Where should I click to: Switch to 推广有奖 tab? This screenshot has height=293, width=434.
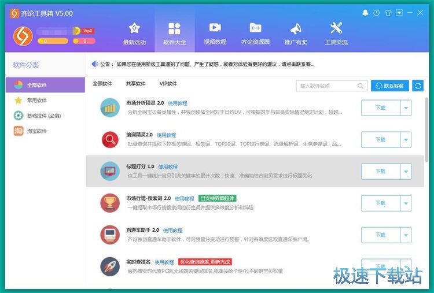coord(296,34)
